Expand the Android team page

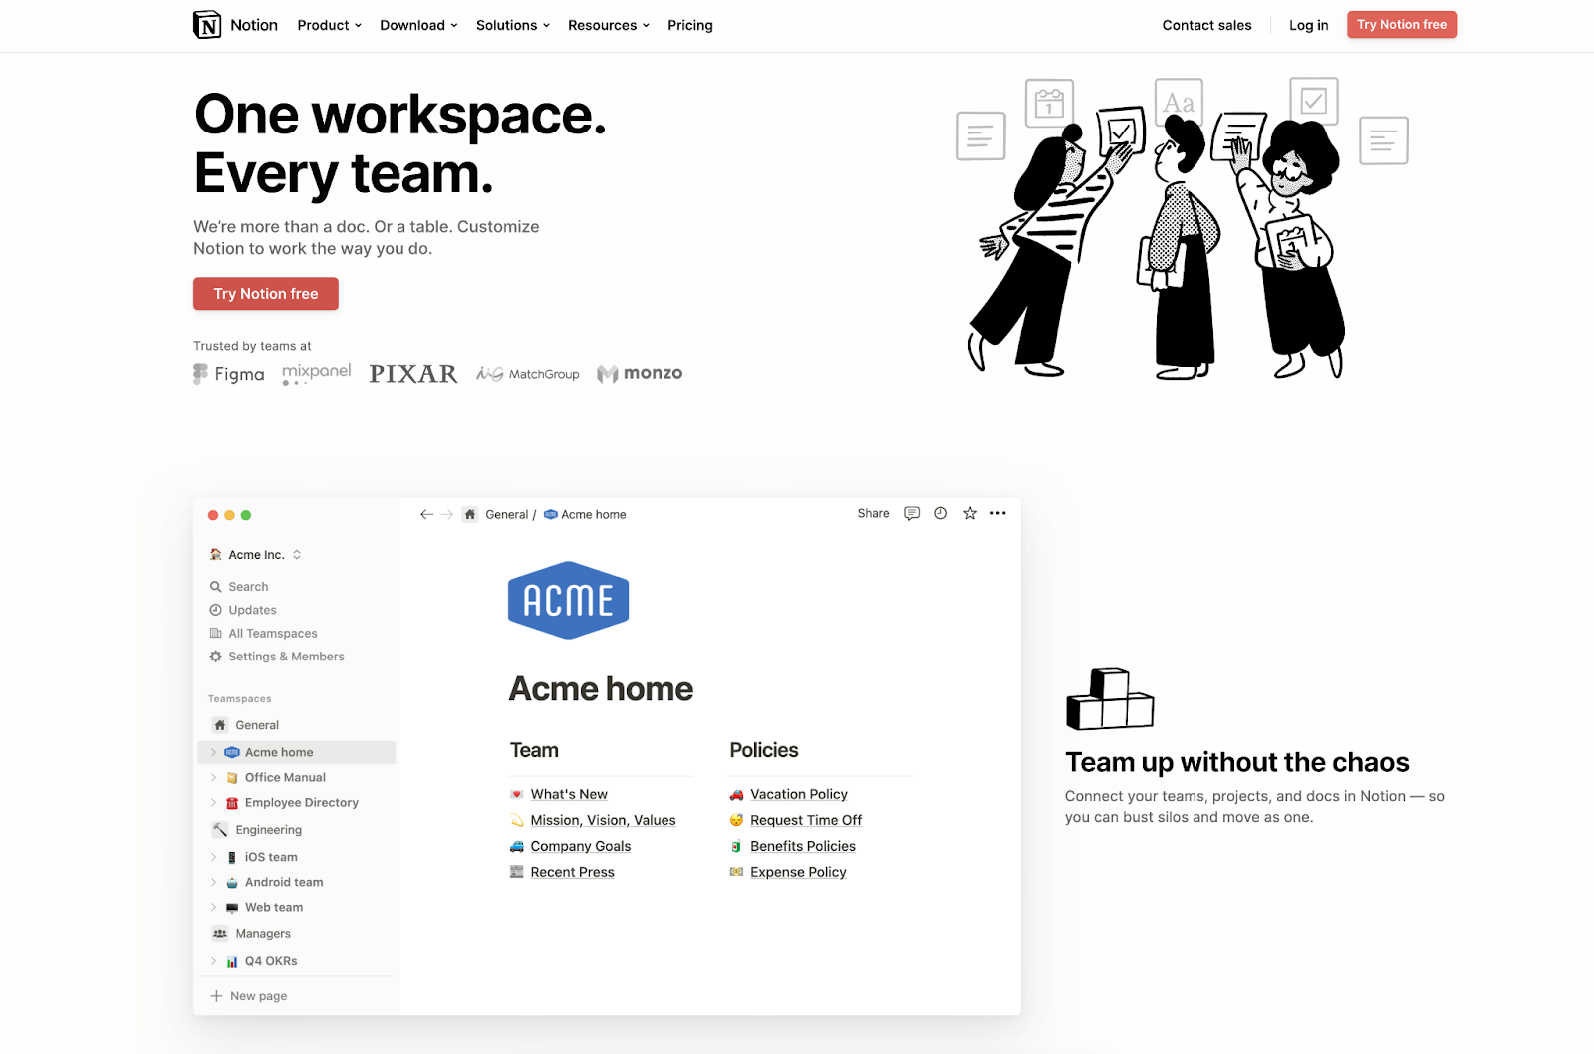click(x=213, y=882)
